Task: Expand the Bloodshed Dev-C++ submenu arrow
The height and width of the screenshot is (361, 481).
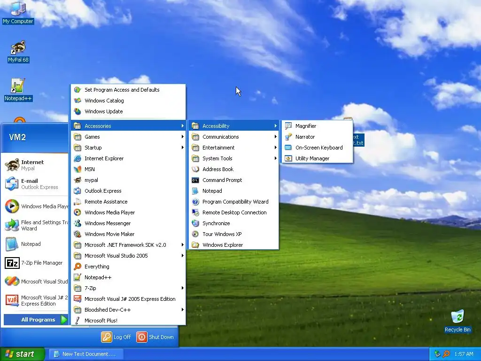Action: [183, 310]
